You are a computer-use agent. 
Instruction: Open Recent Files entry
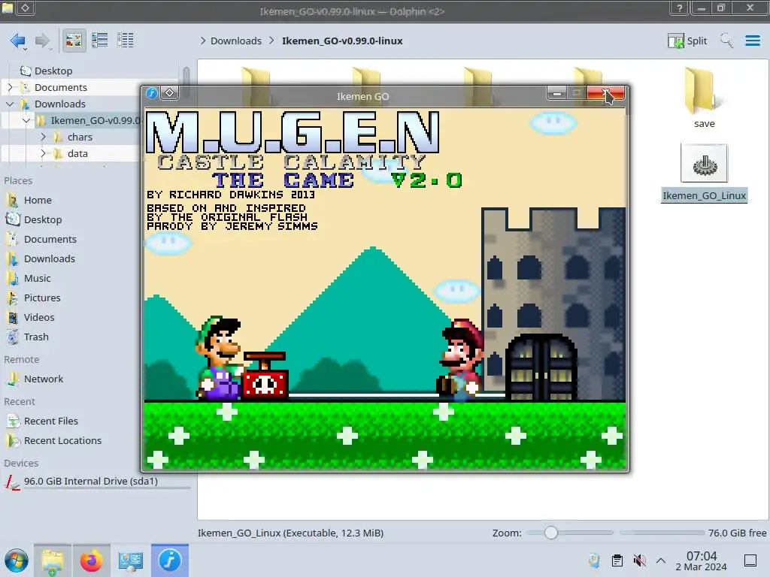click(x=50, y=421)
